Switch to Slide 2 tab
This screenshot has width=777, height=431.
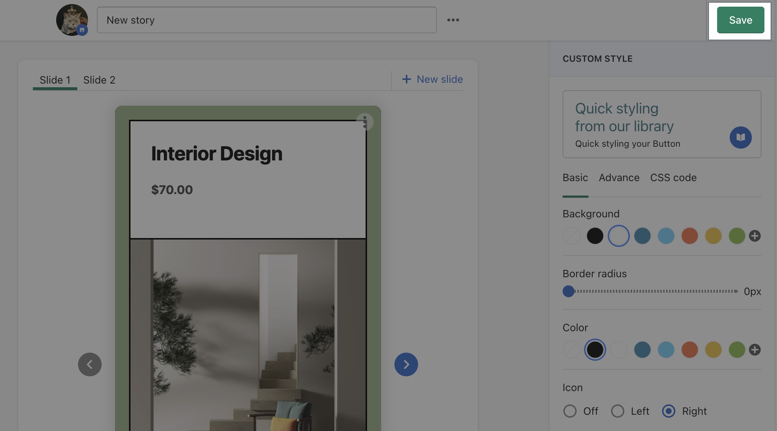pyautogui.click(x=99, y=80)
